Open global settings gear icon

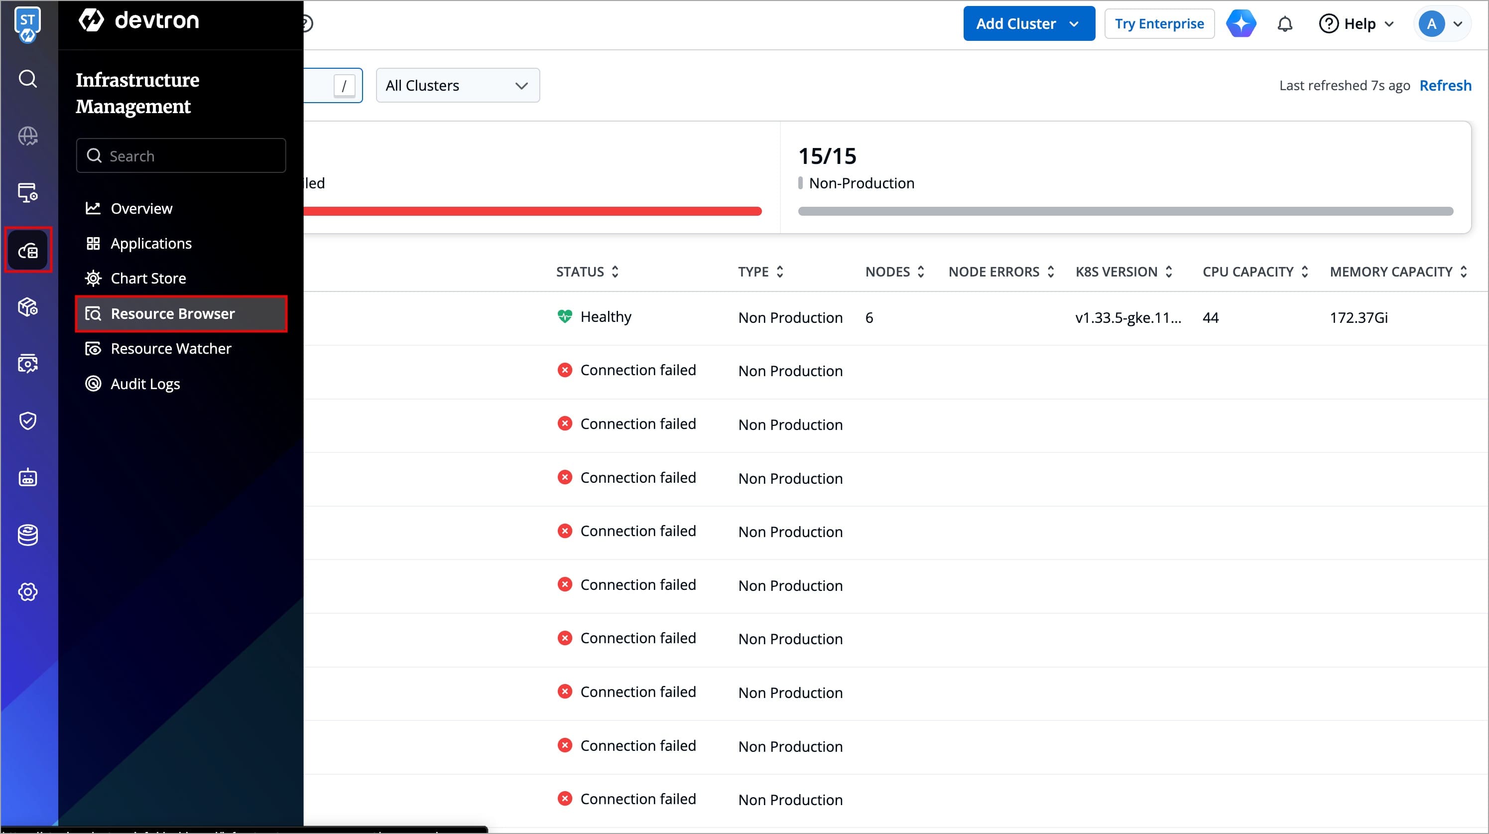click(28, 592)
